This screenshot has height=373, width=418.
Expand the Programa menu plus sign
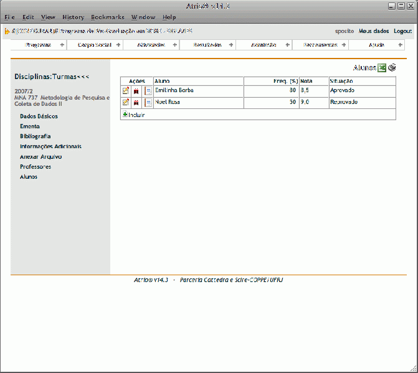tap(62, 45)
